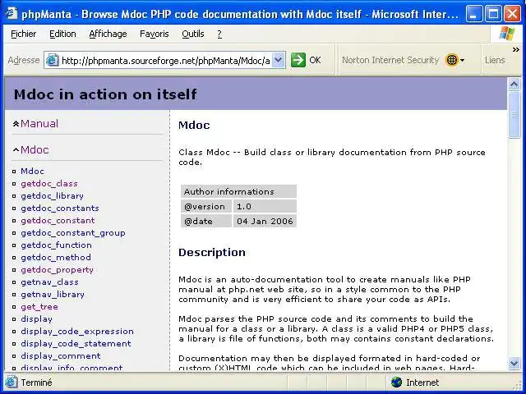Open the Norton Internet Security dropdown arrow

click(x=462, y=61)
